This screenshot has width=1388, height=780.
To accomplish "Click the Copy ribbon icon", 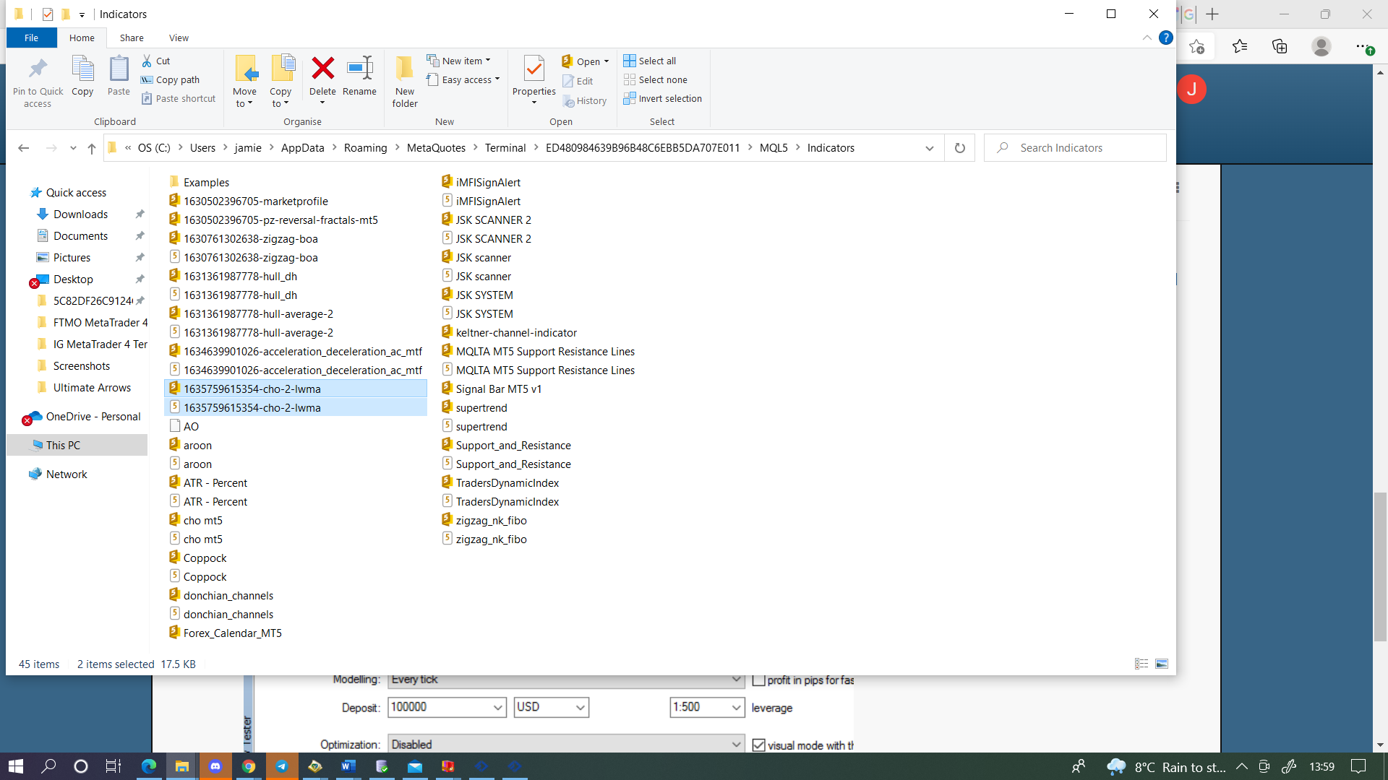I will (x=82, y=69).
